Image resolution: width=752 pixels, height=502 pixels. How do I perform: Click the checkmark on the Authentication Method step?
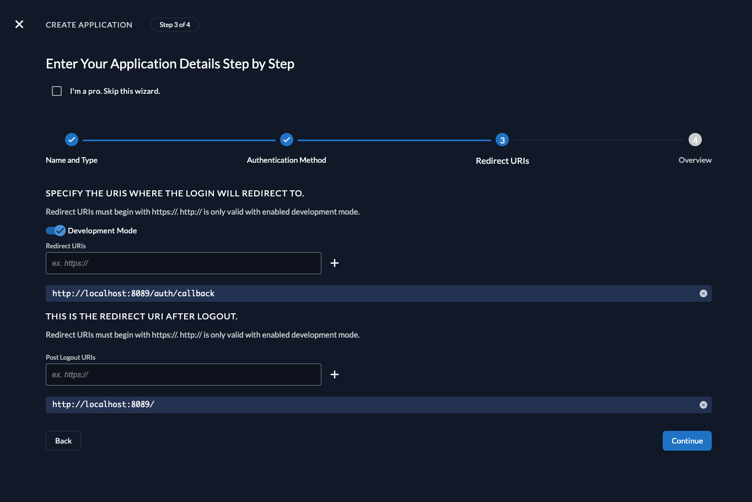coord(287,140)
